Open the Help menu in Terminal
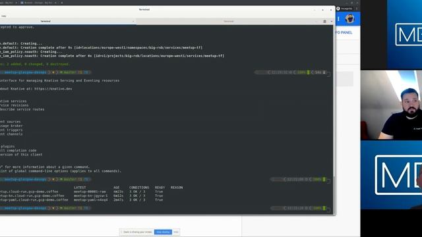422x237 pixels. pyautogui.click(x=3, y=16)
